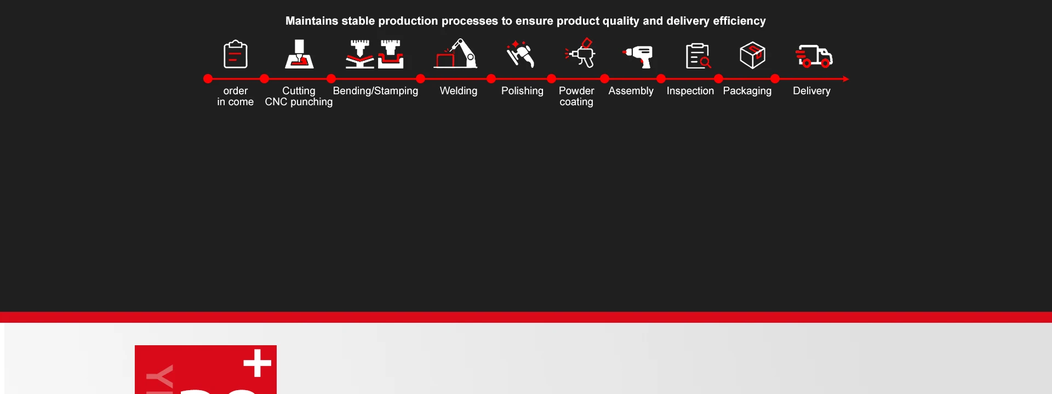Click the Powder coating spray gun icon
The image size is (1052, 394).
(580, 53)
